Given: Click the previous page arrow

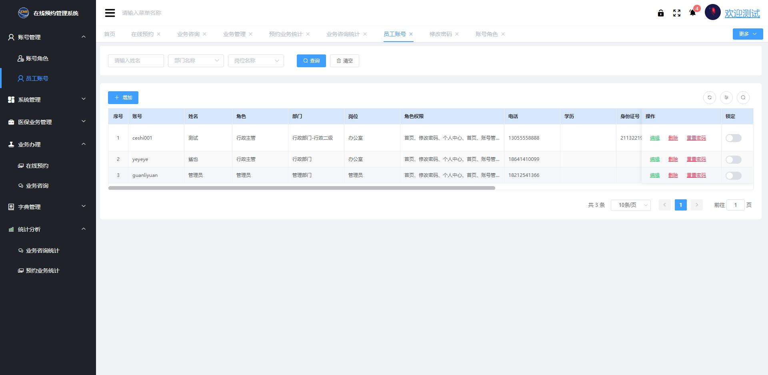Looking at the screenshot, I should click(x=665, y=205).
